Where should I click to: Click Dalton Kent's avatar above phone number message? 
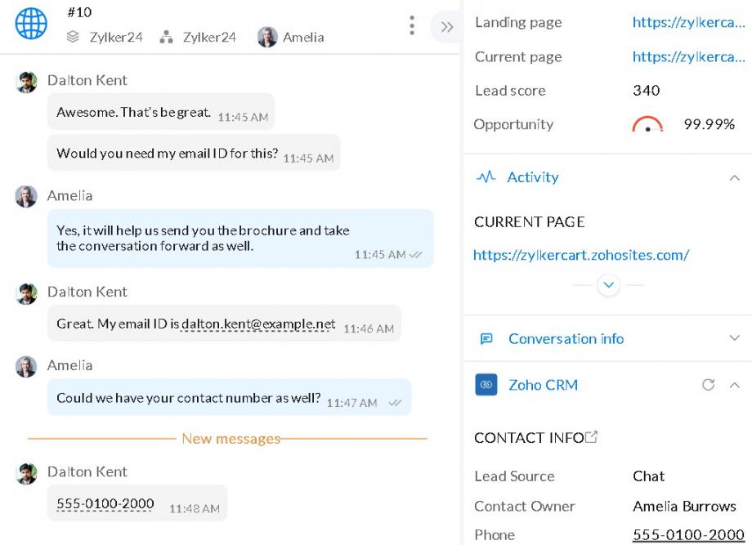pyautogui.click(x=26, y=474)
